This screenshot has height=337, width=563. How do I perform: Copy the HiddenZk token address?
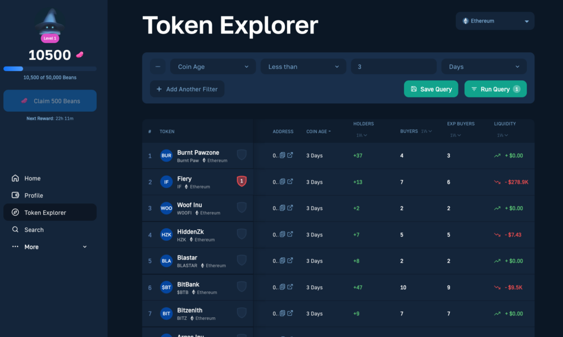click(283, 234)
